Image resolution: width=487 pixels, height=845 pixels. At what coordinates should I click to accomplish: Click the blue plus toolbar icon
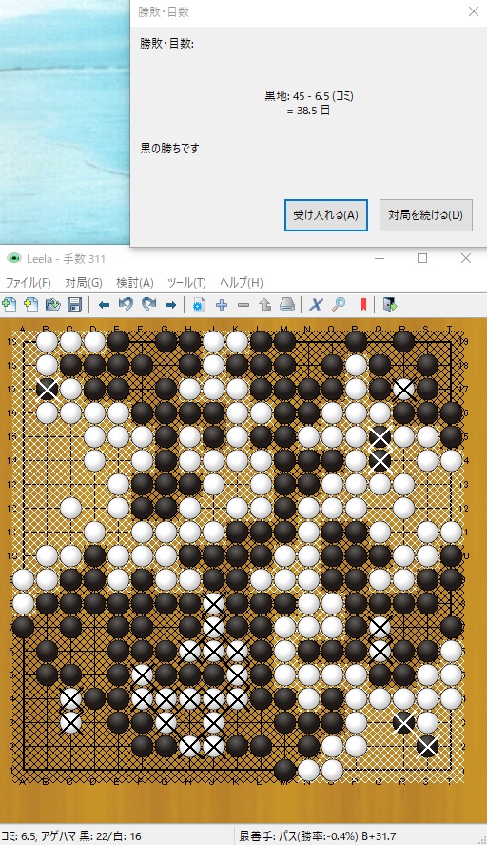tap(222, 305)
